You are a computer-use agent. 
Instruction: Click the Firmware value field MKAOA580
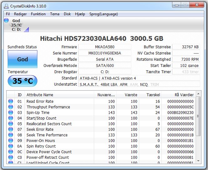(104, 47)
